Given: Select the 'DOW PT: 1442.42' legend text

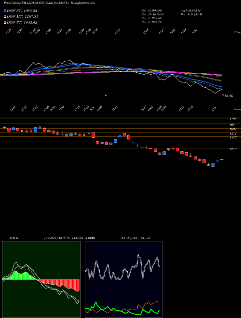Looking at the screenshot, I should 22,22.
